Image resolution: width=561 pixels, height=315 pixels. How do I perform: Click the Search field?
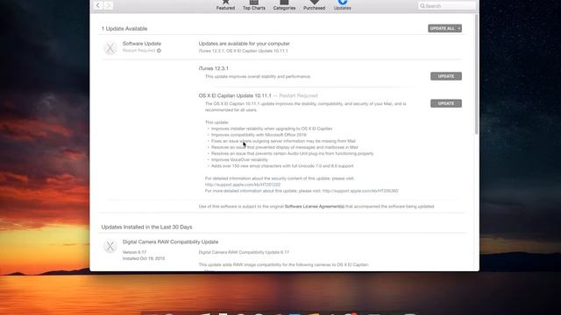pos(447,6)
